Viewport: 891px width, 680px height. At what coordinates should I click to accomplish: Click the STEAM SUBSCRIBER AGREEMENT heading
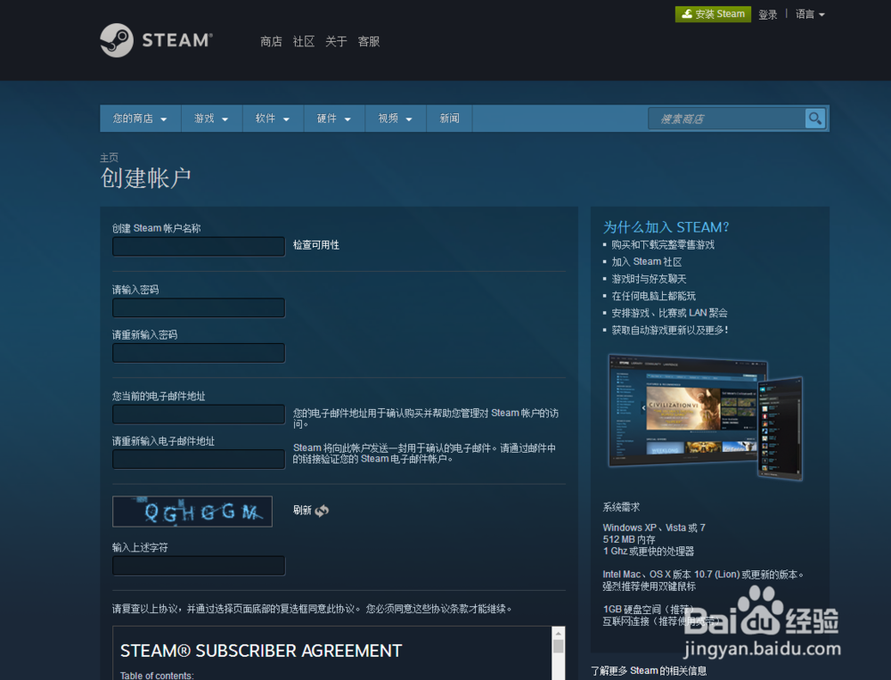[x=261, y=651]
